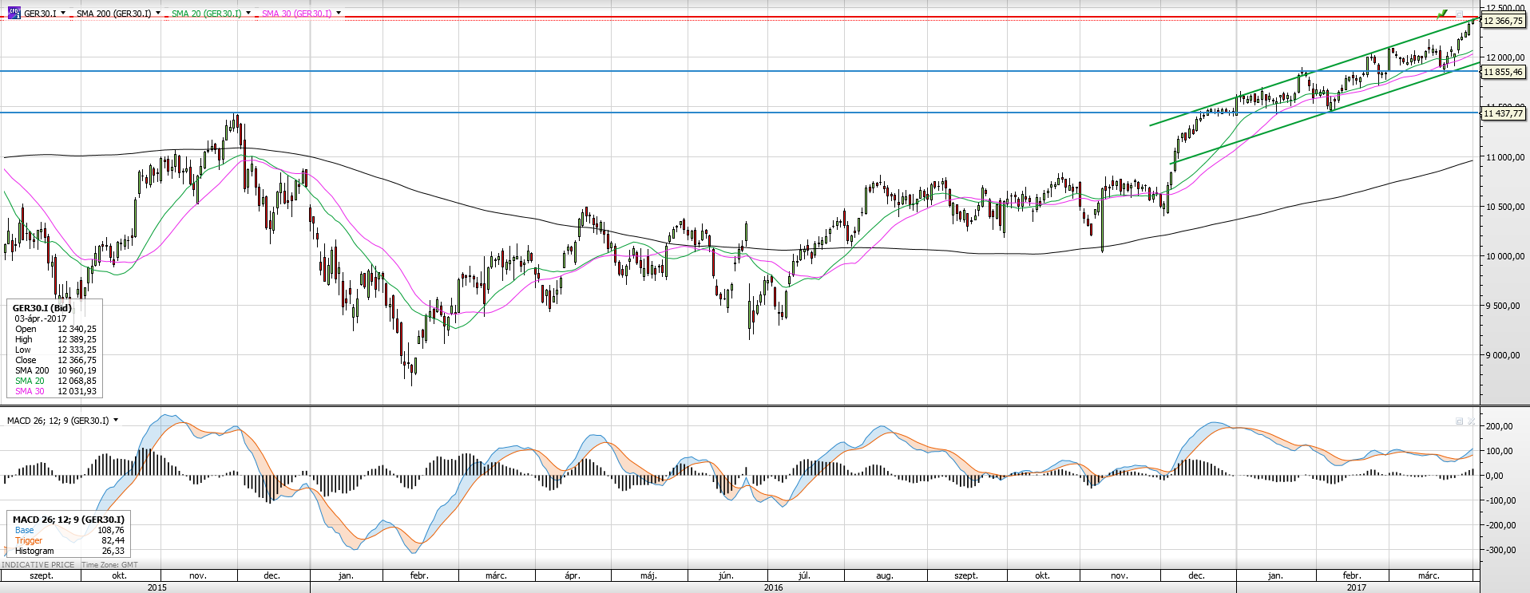The image size is (1530, 593).
Task: Click the MACD 26; 12; 9 (GER30.I) label
Action: point(58,421)
